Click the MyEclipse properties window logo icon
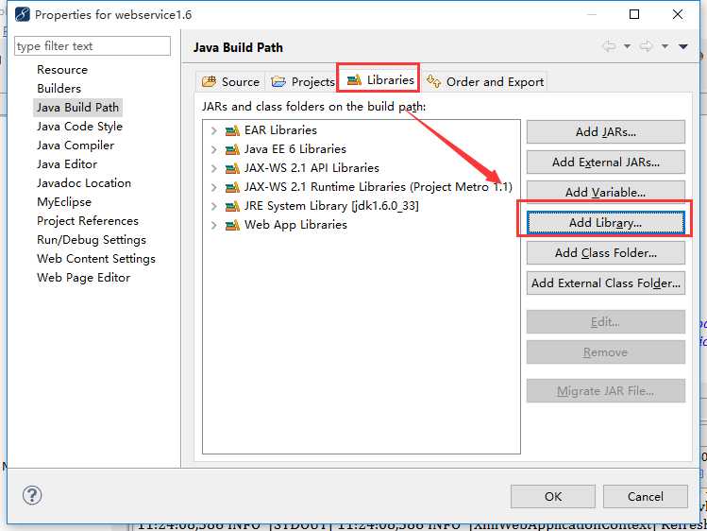Image resolution: width=707 pixels, height=531 pixels. (22, 14)
